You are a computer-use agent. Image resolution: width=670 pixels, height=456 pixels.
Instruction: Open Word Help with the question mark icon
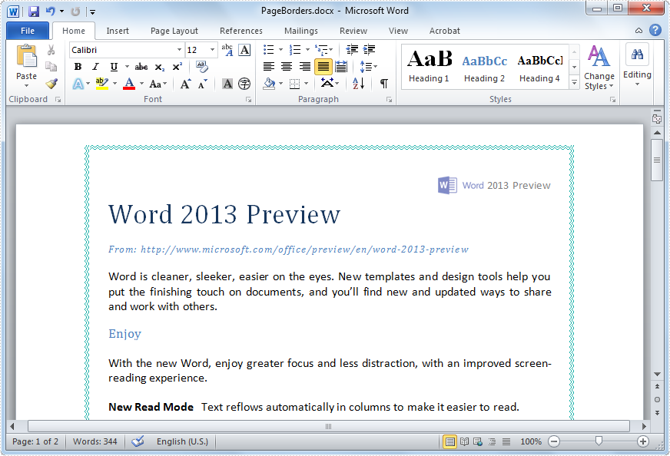pos(655,30)
